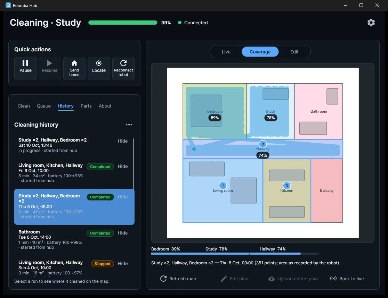Hide the in-progress Sat 10 Oct run
This screenshot has width=388, height=298.
click(x=123, y=141)
